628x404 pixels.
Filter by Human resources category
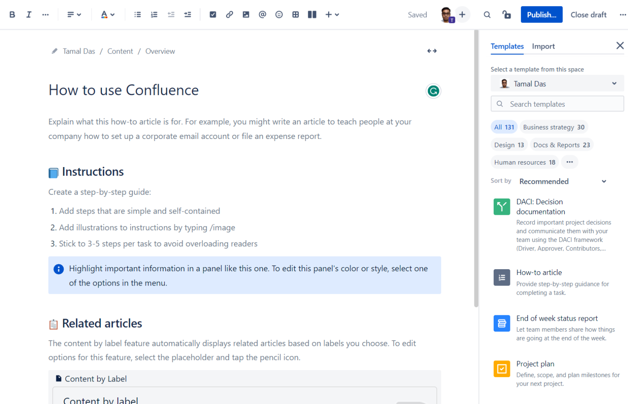525,162
